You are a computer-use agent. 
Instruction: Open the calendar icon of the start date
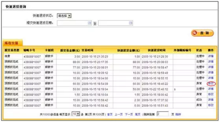click(x=89, y=23)
